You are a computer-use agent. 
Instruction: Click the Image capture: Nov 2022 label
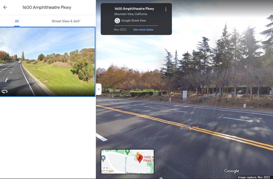[254, 177]
